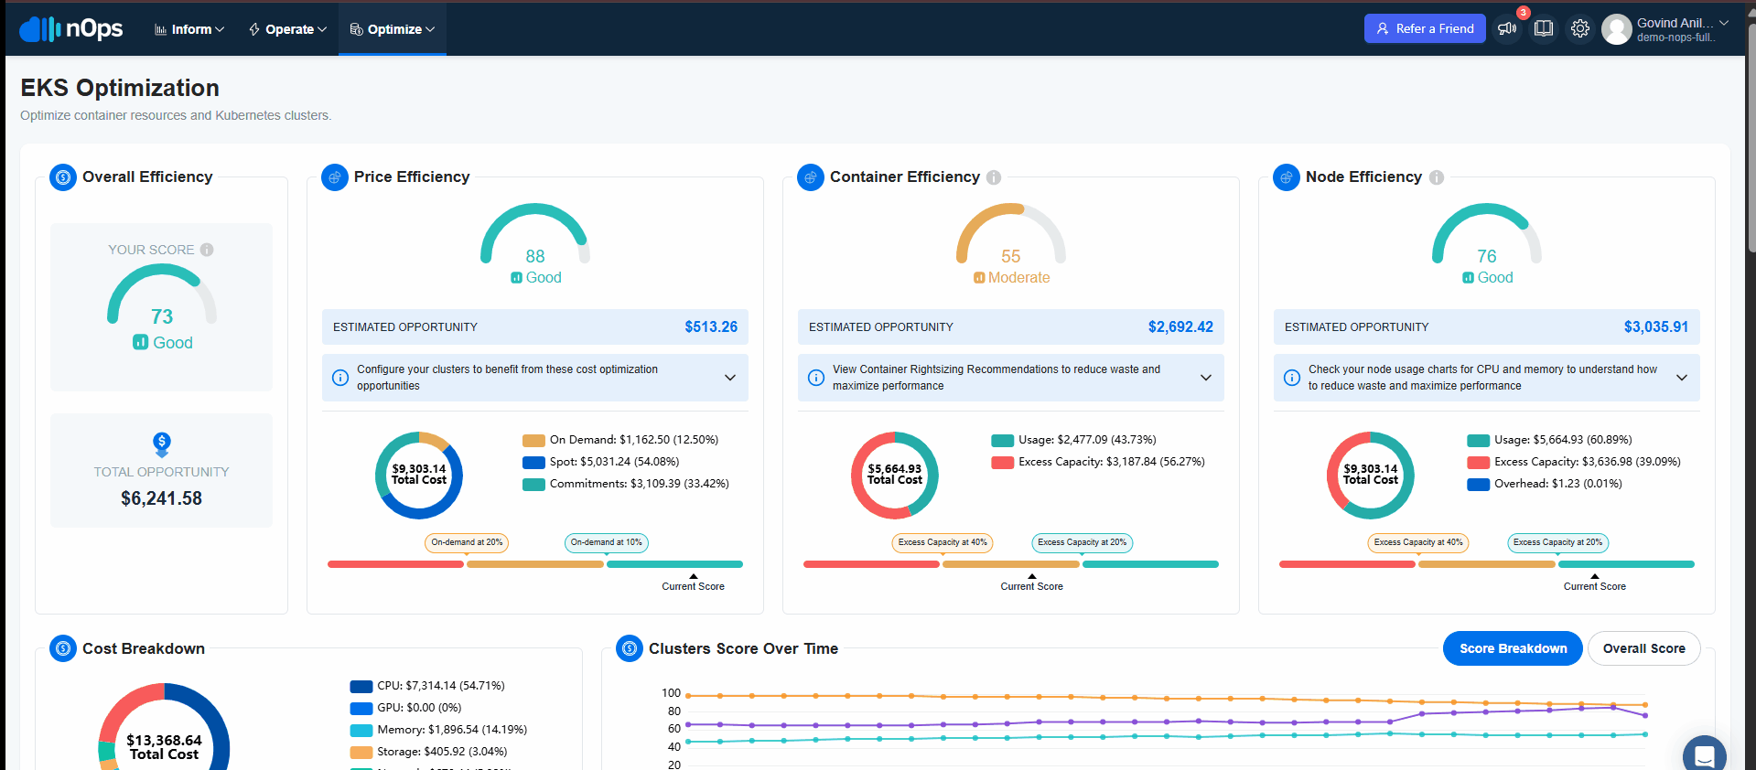Screen dimensions: 1756x770
Task: Click the $5,664.93 Total Cost donut chart
Action: [x=895, y=476]
